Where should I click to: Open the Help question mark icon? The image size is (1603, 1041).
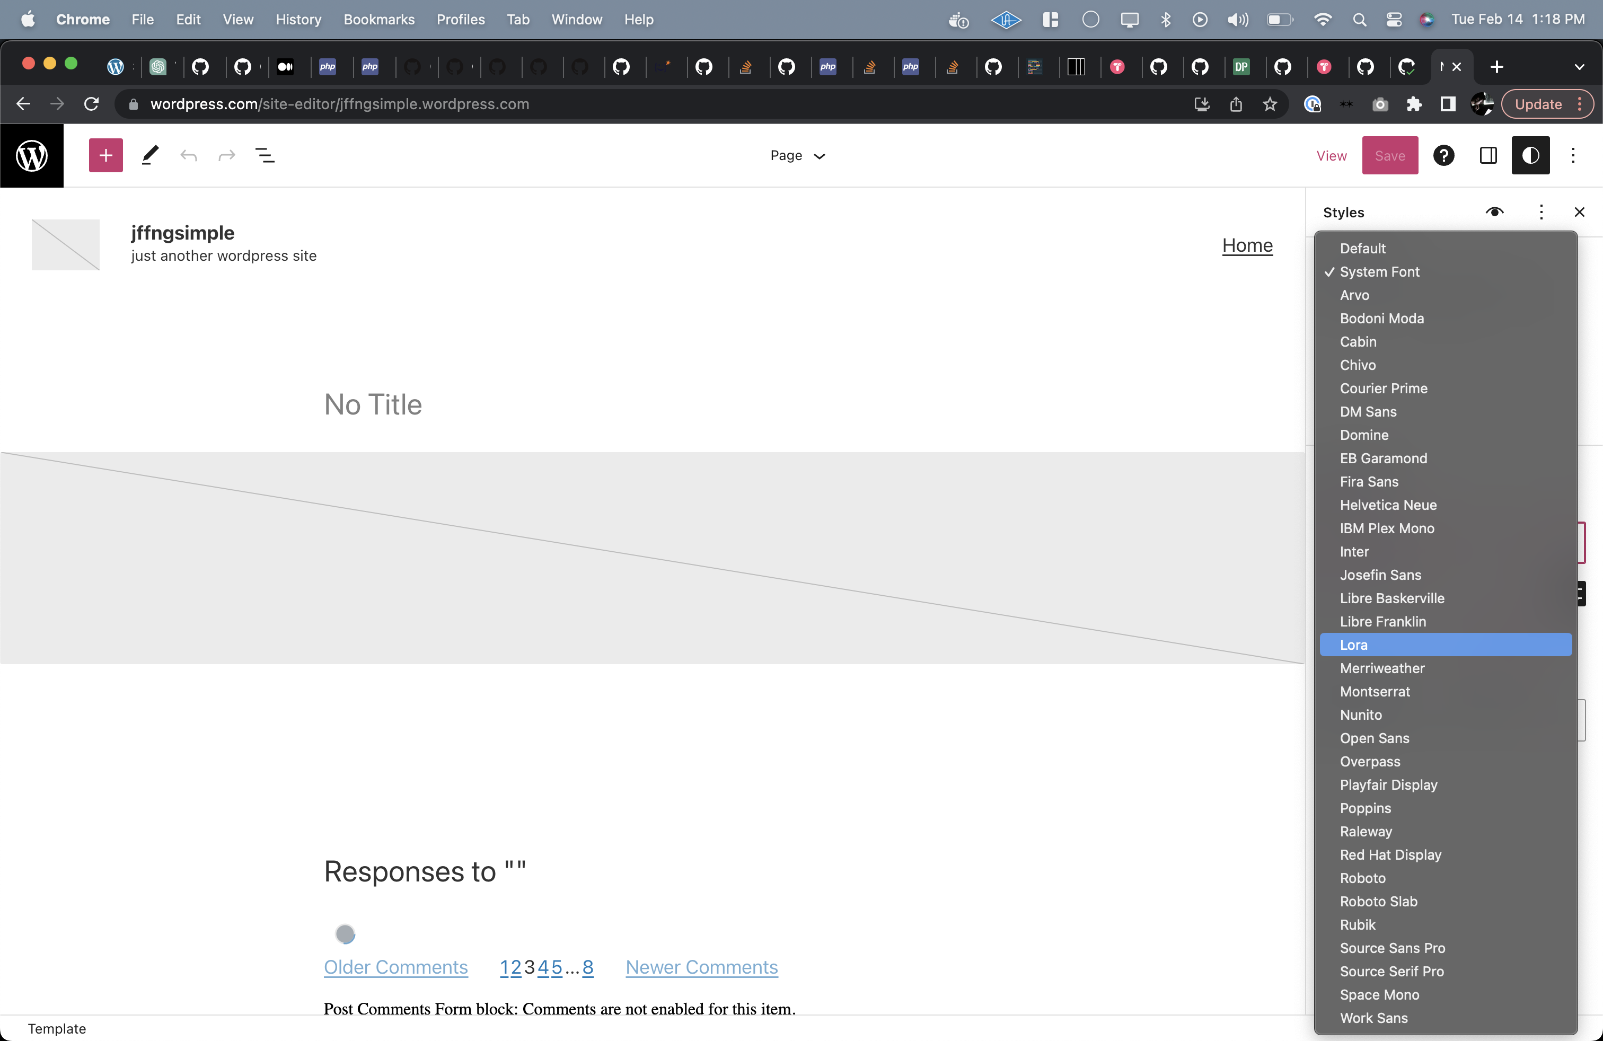click(x=1444, y=155)
